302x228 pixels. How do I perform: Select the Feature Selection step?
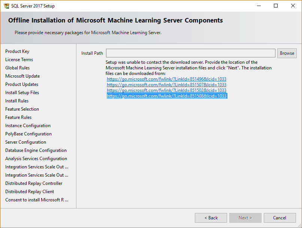coord(22,109)
